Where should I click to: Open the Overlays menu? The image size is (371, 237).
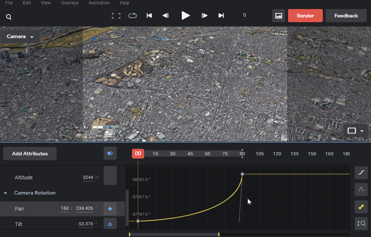pos(70,3)
